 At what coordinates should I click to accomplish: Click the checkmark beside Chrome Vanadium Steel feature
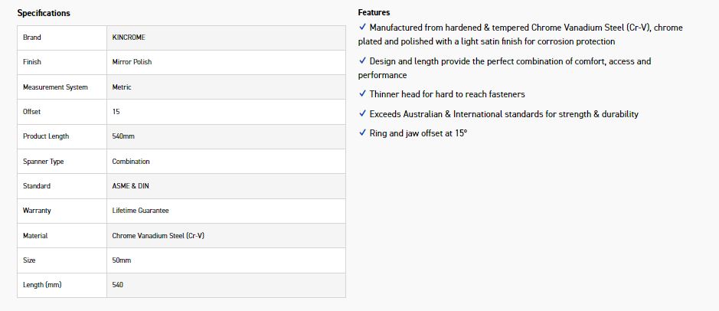click(x=362, y=27)
